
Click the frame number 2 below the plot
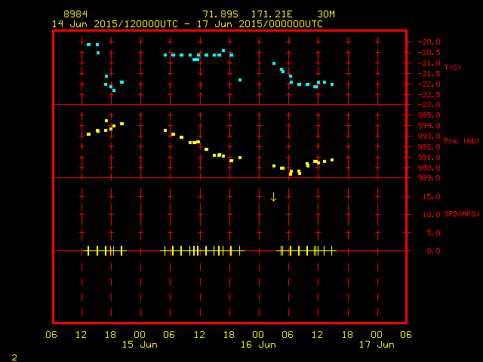click(14, 357)
